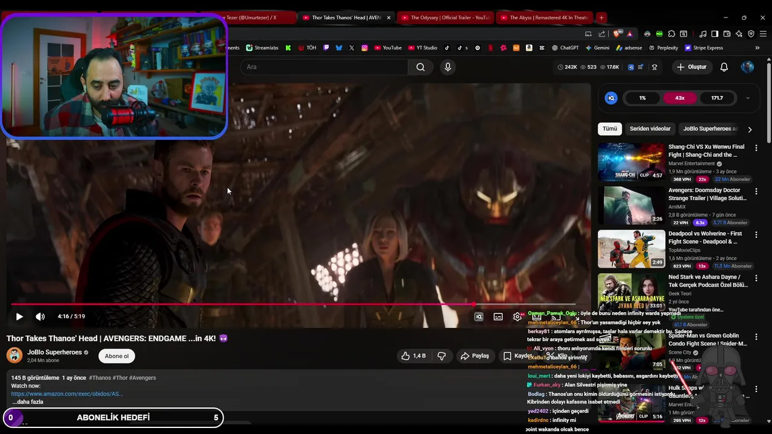Open the Gemini bookmark
Viewport: 772px width, 434px height.
(597, 48)
